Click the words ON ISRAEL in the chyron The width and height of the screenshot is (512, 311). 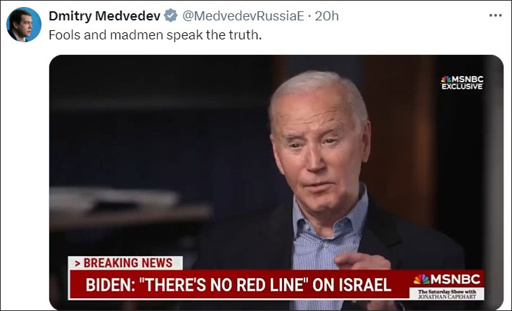pos(352,284)
